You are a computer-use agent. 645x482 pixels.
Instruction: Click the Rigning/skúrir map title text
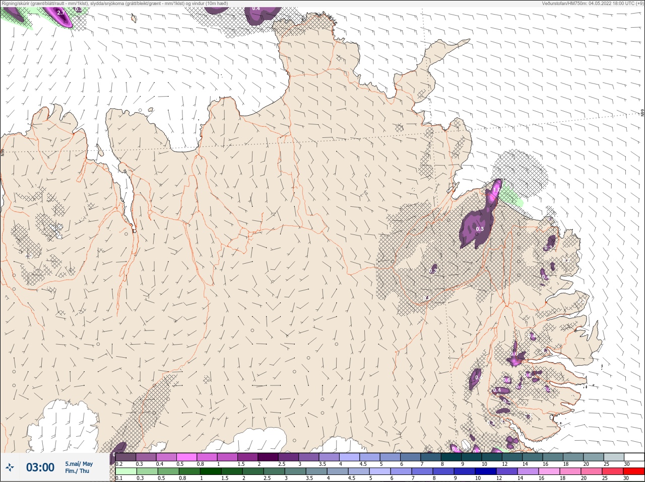114,3
